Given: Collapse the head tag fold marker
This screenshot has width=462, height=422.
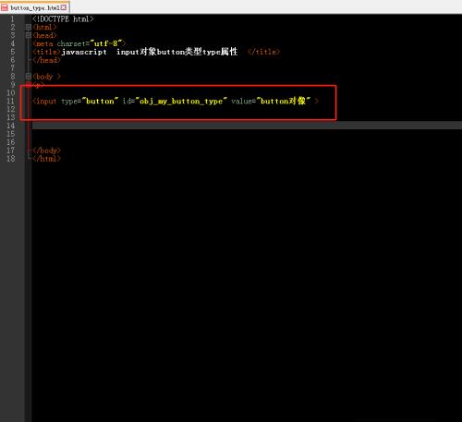Looking at the screenshot, I should (29, 35).
